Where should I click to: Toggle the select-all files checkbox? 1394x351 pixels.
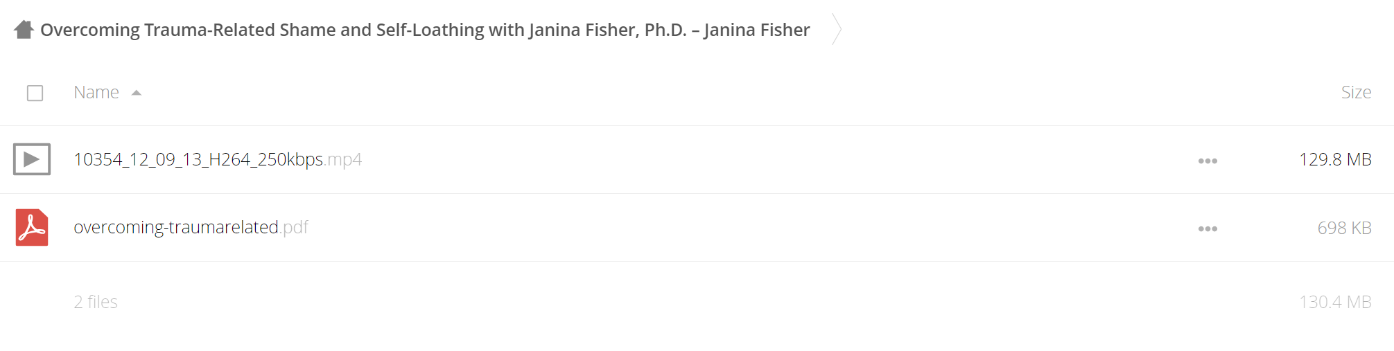(x=35, y=93)
